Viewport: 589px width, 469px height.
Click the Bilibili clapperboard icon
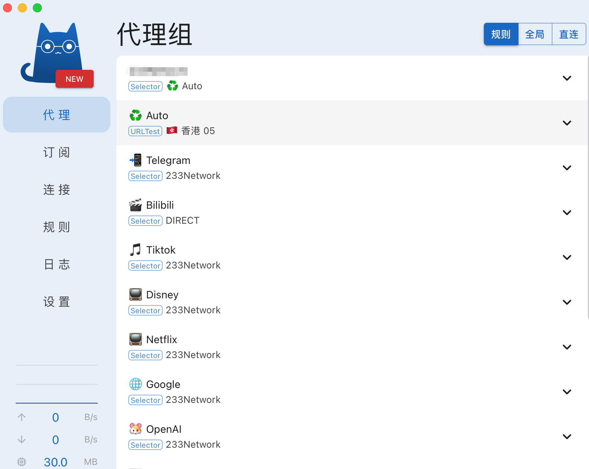pos(135,205)
